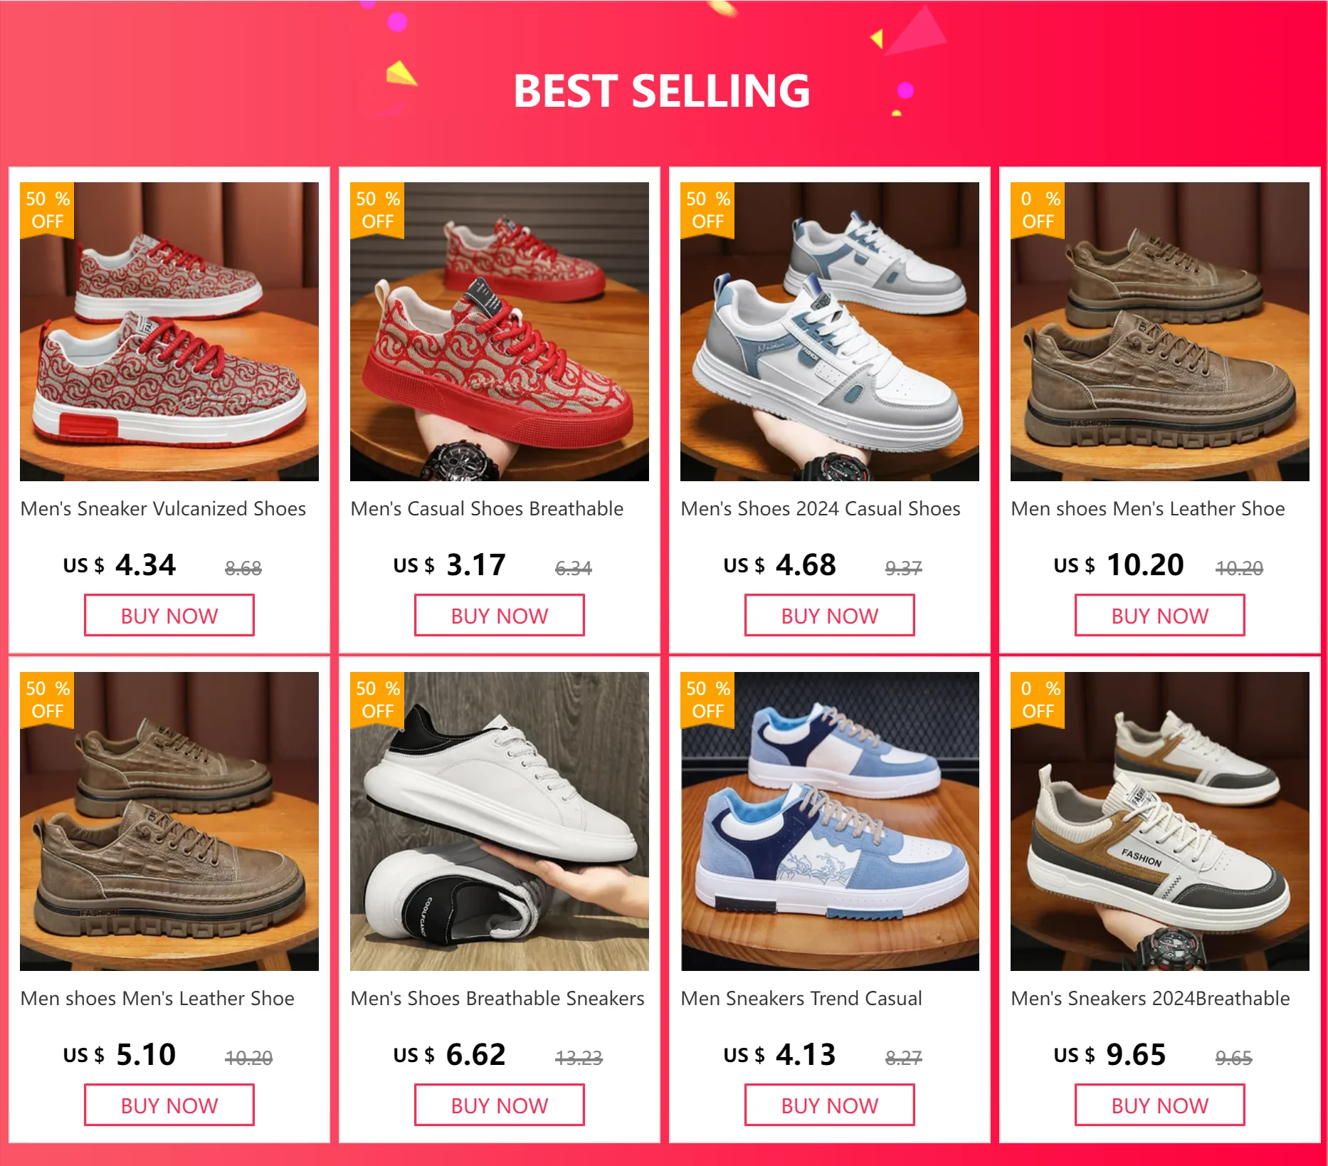Click the Men Sneakers Trend Casual title
The width and height of the screenshot is (1328, 1166).
pos(801,999)
